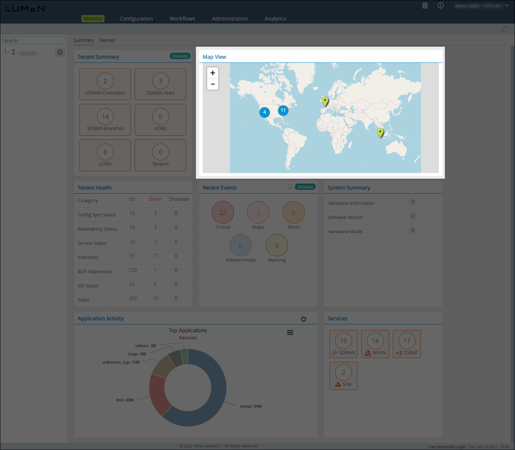Open the user account dropdown chevron

tap(506, 6)
